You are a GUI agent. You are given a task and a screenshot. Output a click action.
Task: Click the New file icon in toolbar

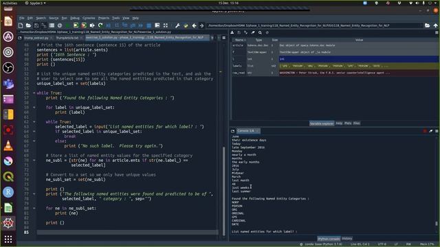tap(21, 25)
